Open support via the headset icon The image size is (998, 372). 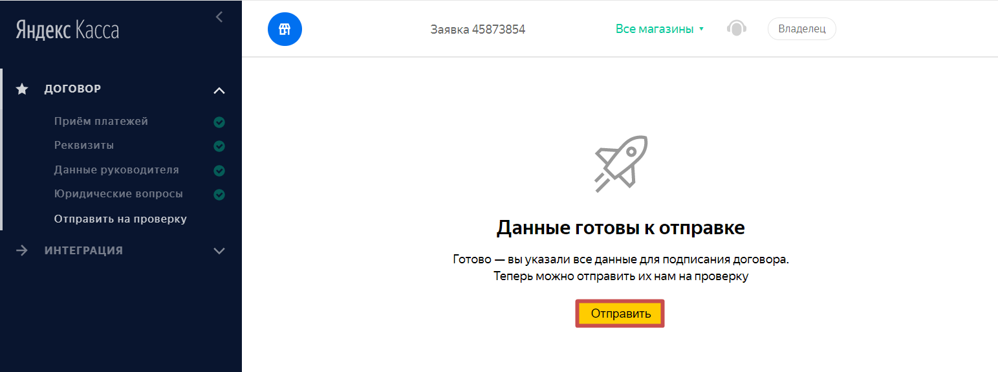(x=737, y=28)
